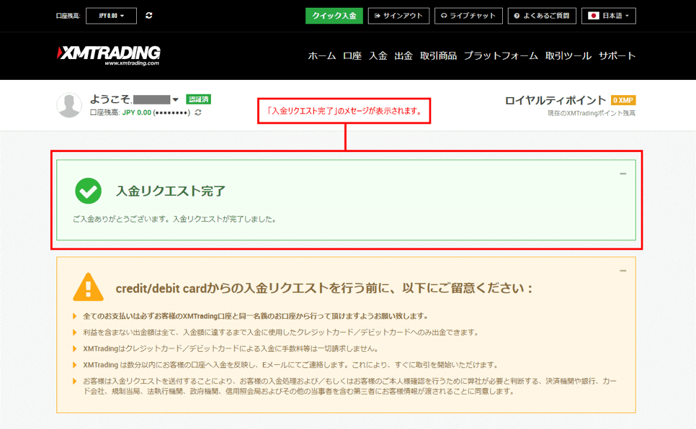
Task: Open the サポート support menu
Action: (617, 55)
